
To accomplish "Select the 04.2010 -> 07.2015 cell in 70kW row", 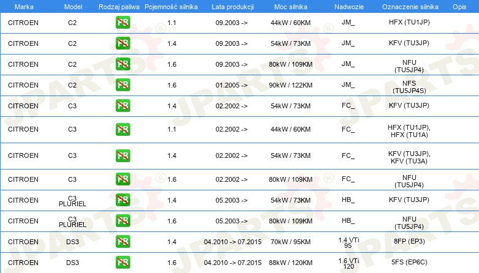I will tap(233, 242).
